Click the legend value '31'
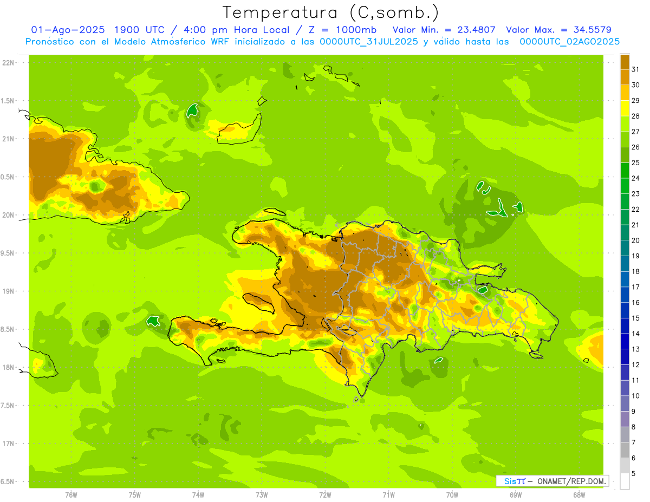 pyautogui.click(x=636, y=69)
